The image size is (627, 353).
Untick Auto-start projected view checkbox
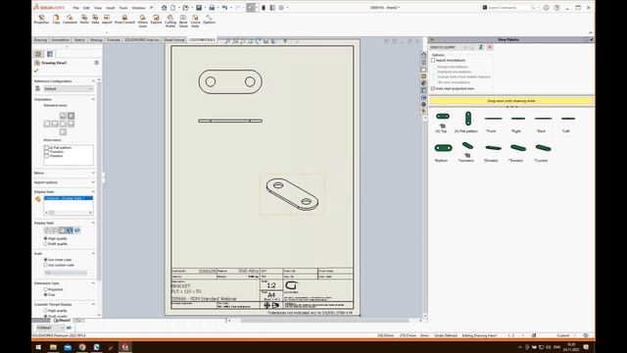pos(433,88)
